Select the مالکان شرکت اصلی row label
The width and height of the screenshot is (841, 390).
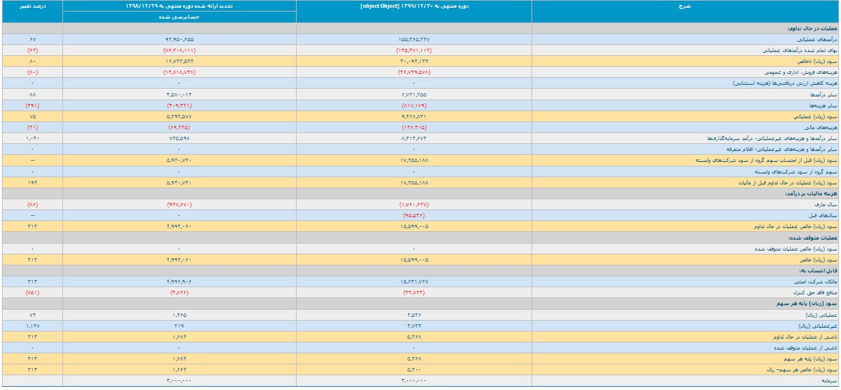coord(818,281)
